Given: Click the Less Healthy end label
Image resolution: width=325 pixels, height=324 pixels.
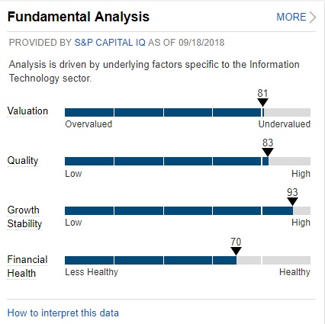Looking at the screenshot, I should [92, 272].
